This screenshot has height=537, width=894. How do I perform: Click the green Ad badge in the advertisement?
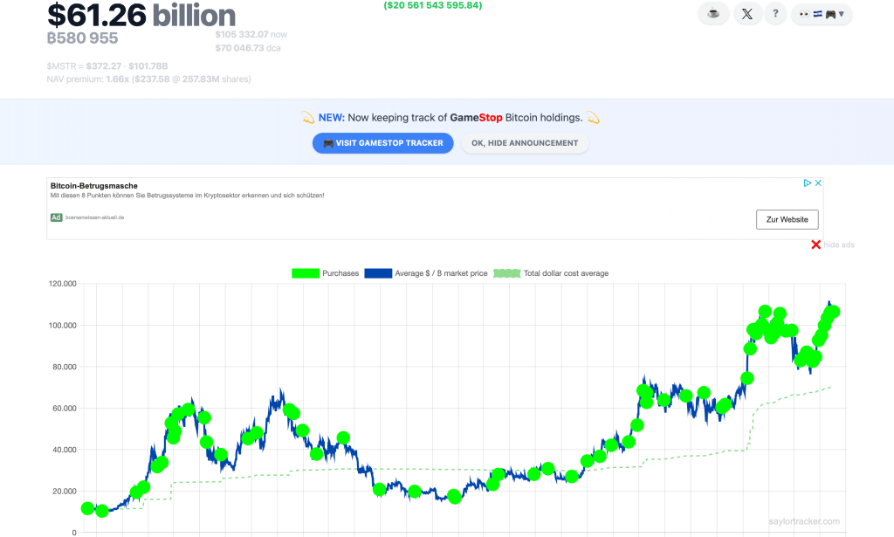pos(56,217)
